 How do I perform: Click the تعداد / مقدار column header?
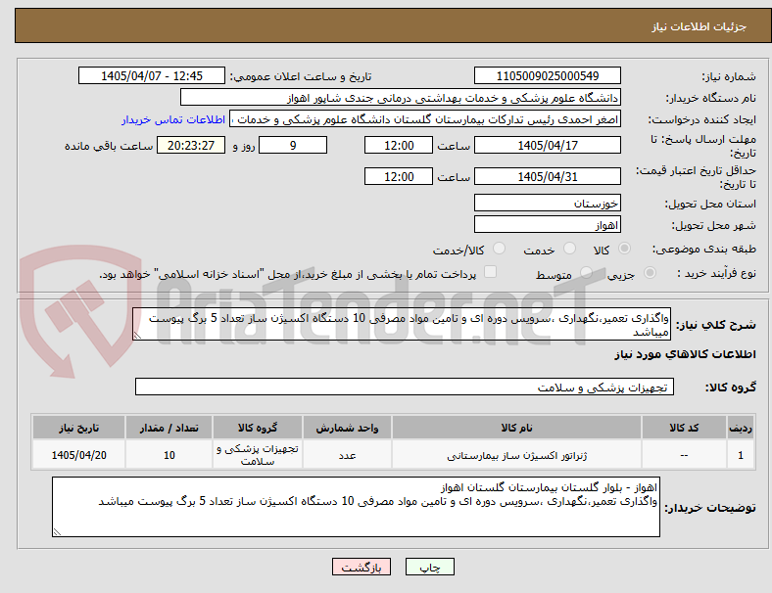click(169, 428)
